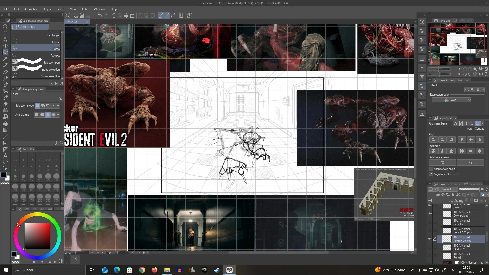Select the Zoom magnifier tool
The height and width of the screenshot is (275, 489).
click(5, 27)
